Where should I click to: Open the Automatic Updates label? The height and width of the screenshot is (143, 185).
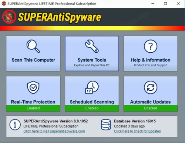click(151, 102)
